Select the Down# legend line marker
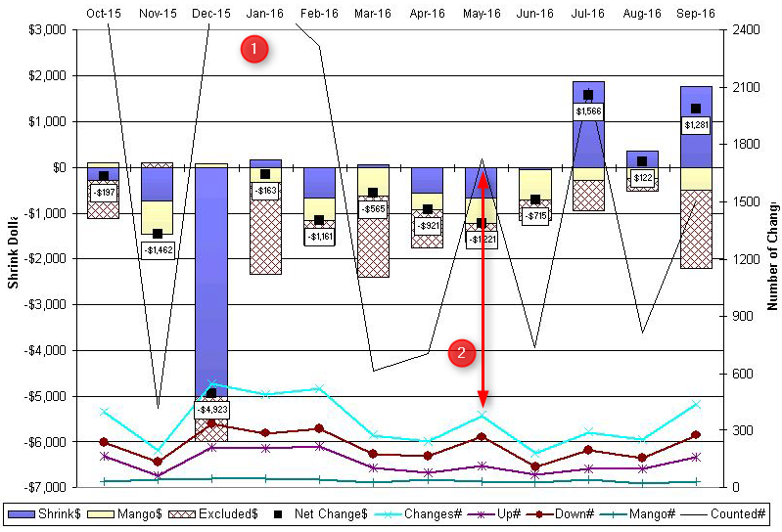This screenshot has height=532, width=782. 539,514
